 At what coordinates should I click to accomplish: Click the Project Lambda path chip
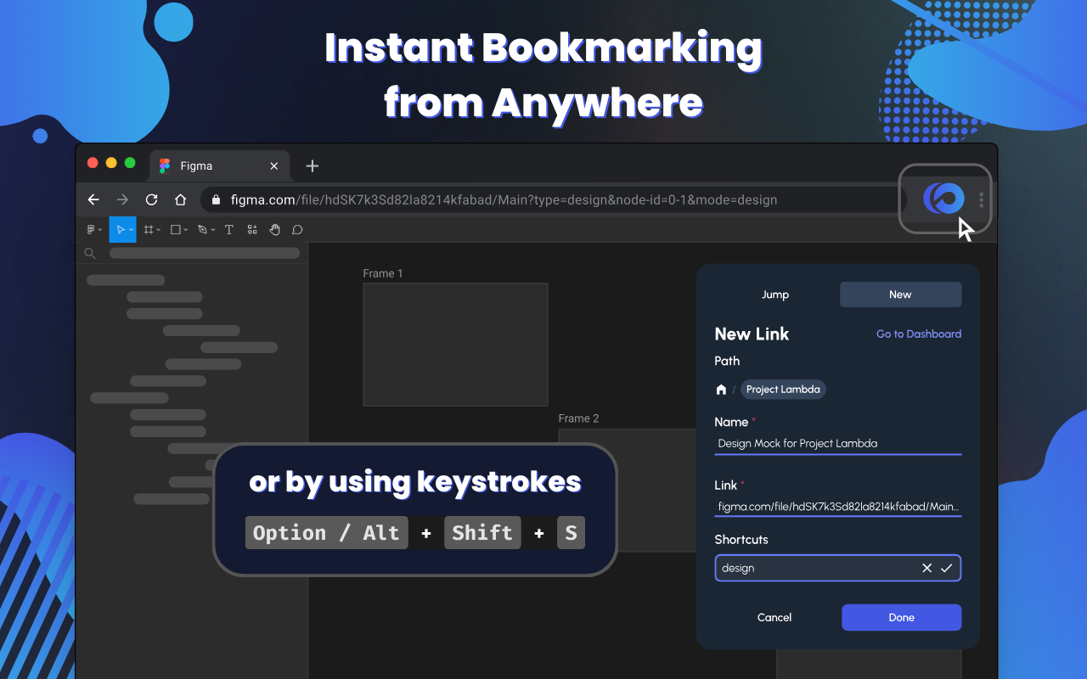pyautogui.click(x=783, y=390)
